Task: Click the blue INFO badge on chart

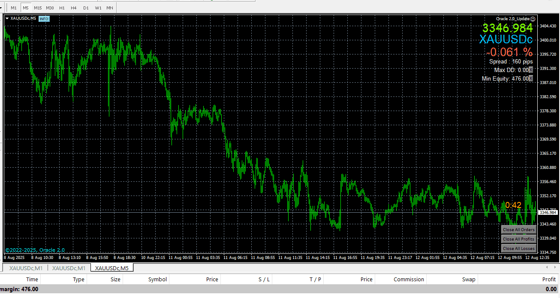Action: click(x=44, y=18)
